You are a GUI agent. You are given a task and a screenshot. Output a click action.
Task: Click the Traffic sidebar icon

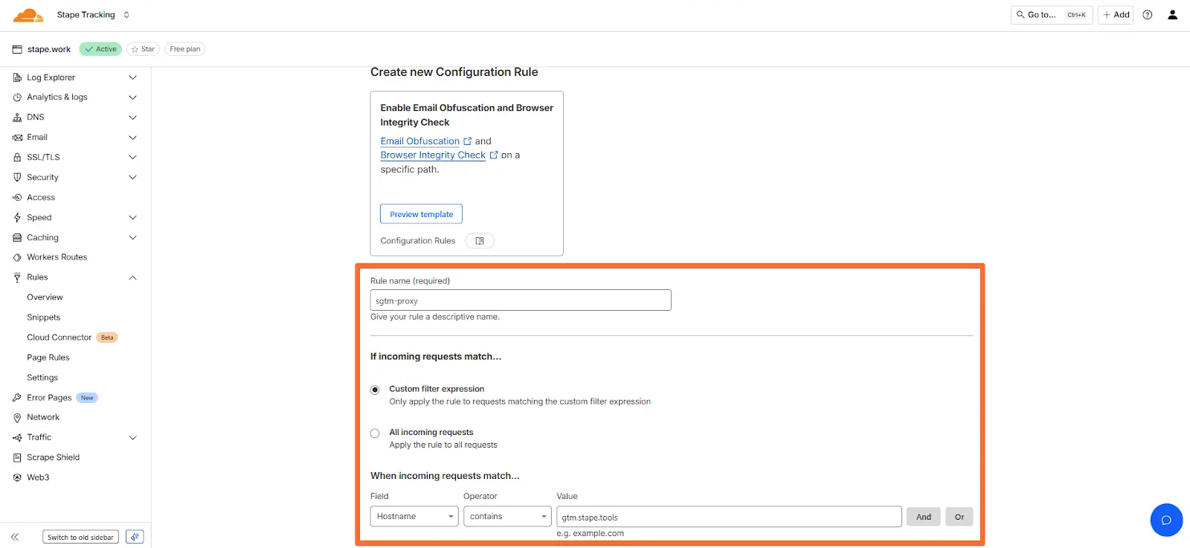coord(17,438)
